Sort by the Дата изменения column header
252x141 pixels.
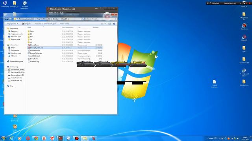(67, 27)
